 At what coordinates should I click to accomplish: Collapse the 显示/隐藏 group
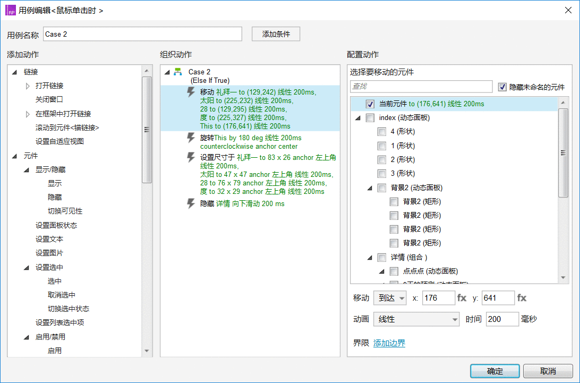pos(26,170)
